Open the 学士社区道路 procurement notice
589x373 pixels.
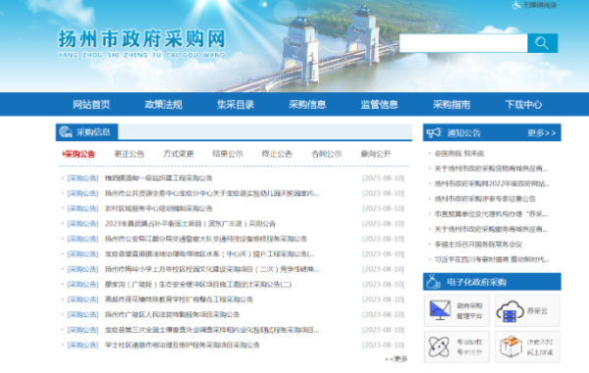183,346
